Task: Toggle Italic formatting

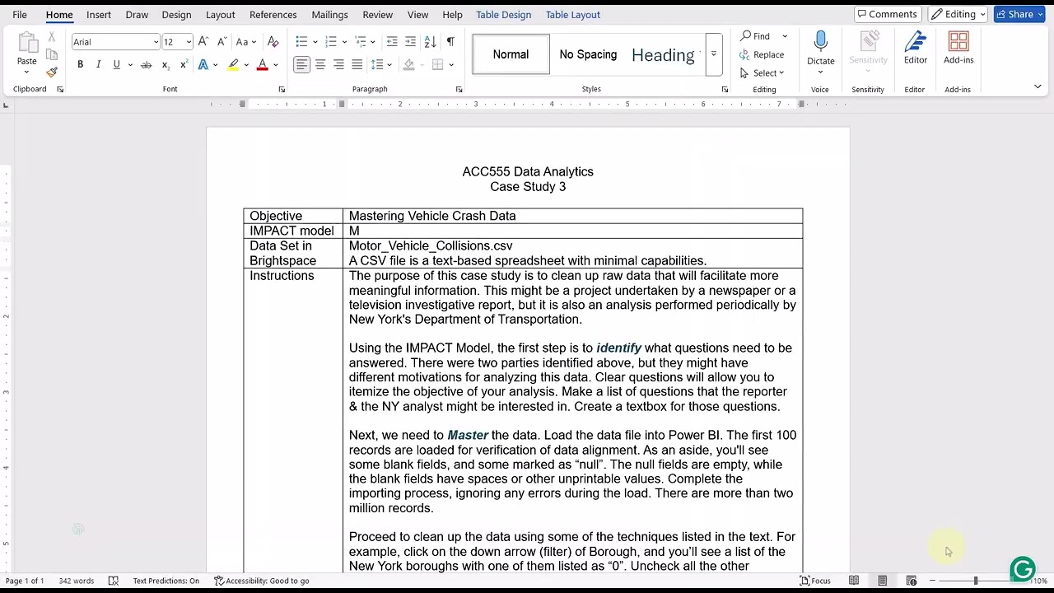Action: point(98,64)
